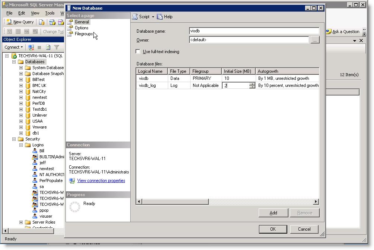Click the Security folder icon

(21, 139)
